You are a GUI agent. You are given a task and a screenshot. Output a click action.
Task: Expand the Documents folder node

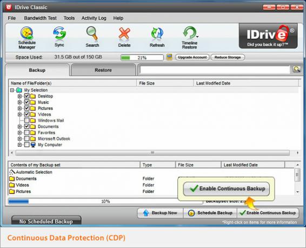click(x=19, y=127)
